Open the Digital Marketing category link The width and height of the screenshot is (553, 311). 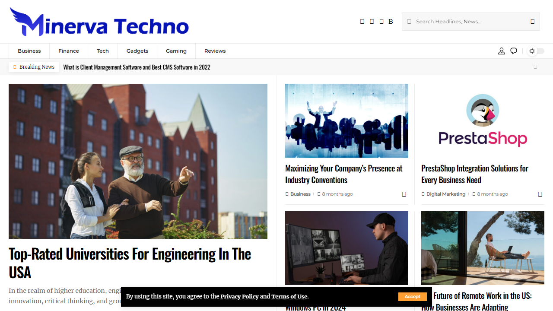(445, 194)
